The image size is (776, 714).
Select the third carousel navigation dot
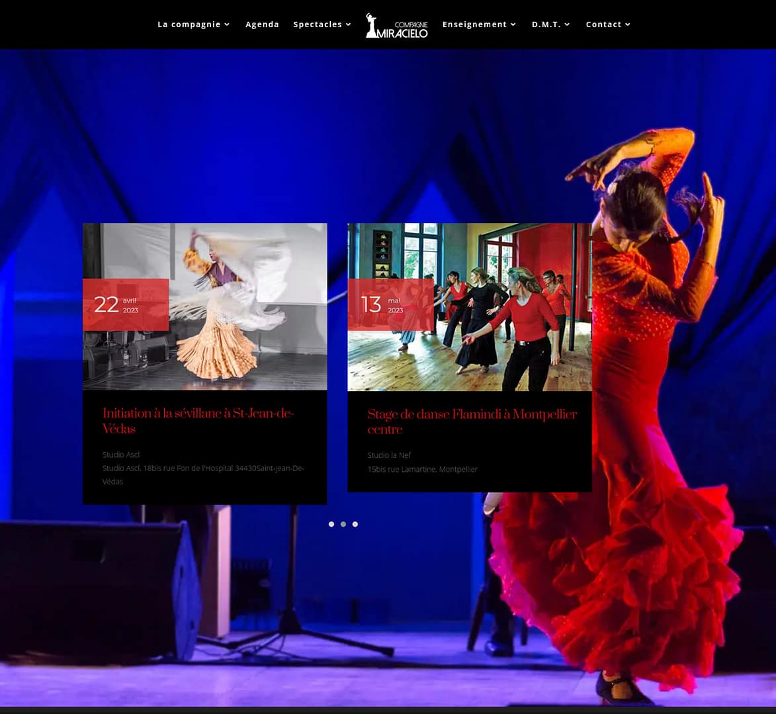(355, 523)
